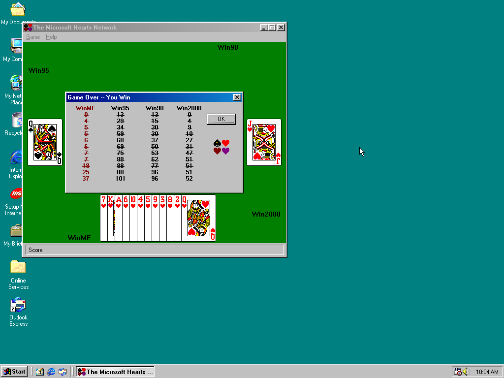Select the 6 of Hearts card
Image resolution: width=504 pixels, height=378 pixels.
tap(126, 218)
